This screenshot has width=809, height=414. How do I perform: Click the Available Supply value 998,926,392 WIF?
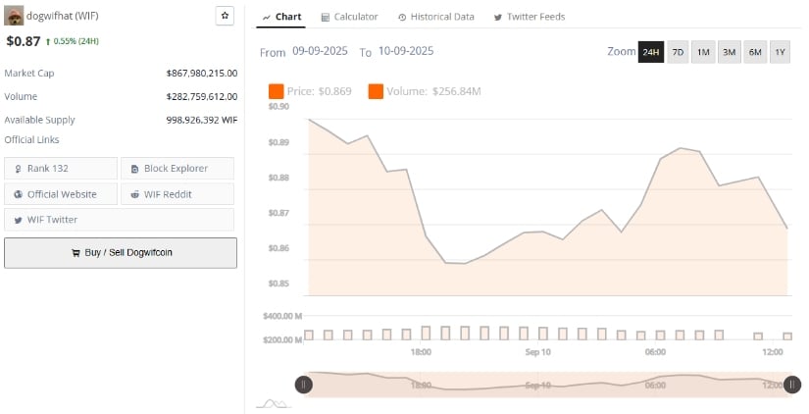pos(202,120)
